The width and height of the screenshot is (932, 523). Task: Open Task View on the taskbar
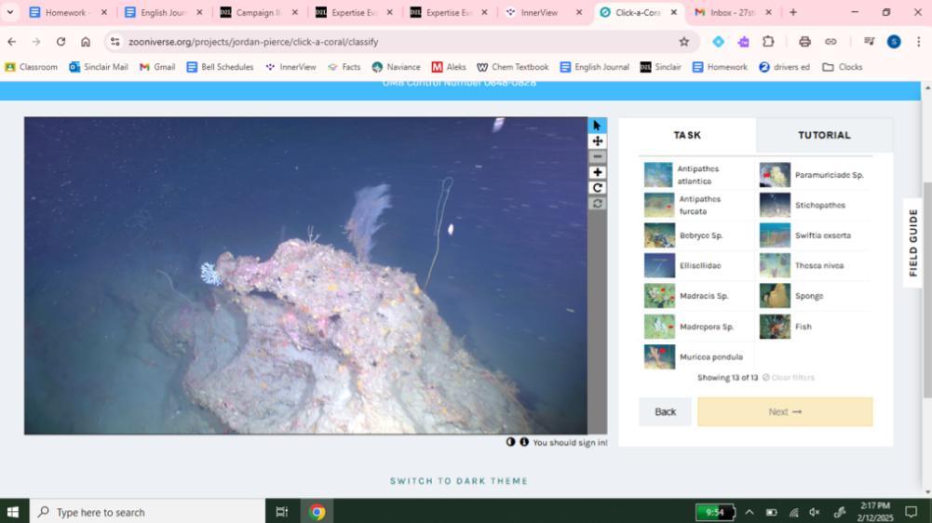[x=282, y=512]
